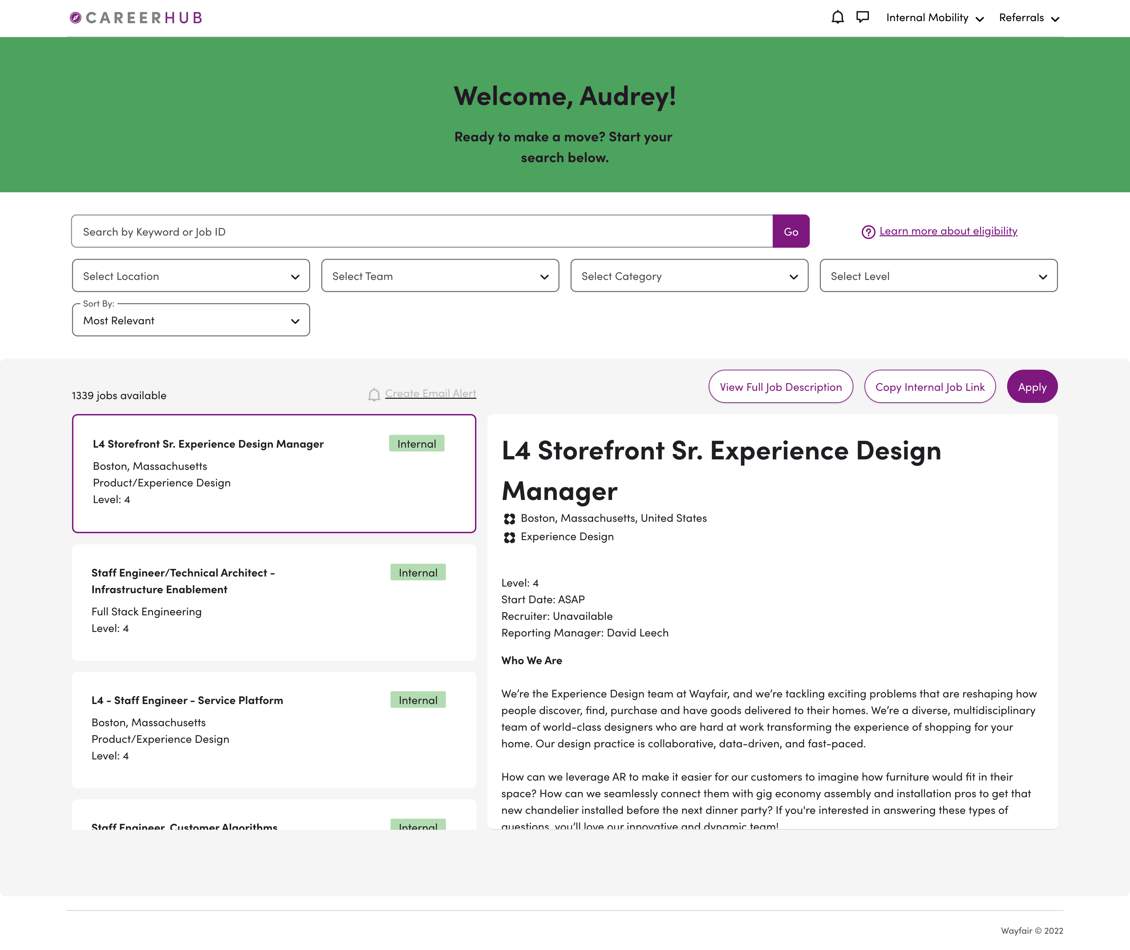Click View Full Job Description button

pyautogui.click(x=780, y=387)
